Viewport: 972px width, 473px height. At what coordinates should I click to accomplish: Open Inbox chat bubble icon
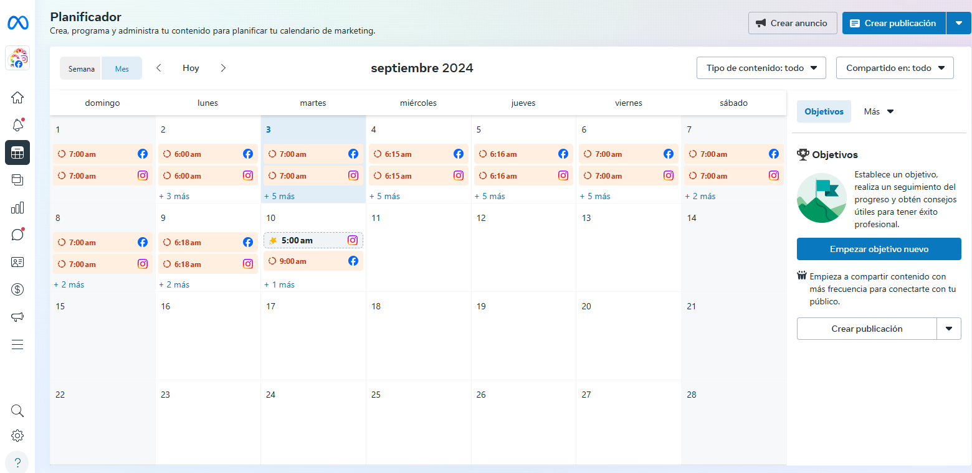click(x=17, y=235)
